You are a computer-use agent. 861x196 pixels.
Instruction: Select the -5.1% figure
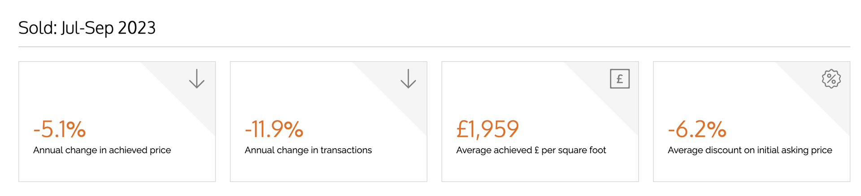59,129
